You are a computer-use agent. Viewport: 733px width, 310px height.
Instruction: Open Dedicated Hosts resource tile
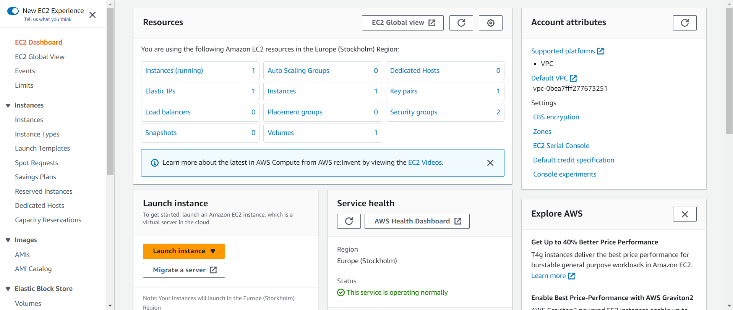pos(445,71)
